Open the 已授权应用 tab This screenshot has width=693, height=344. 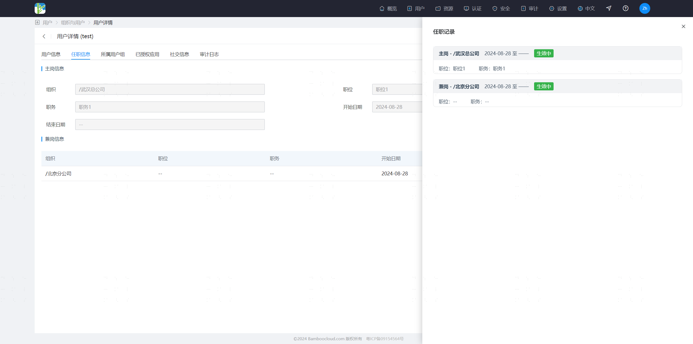click(147, 54)
